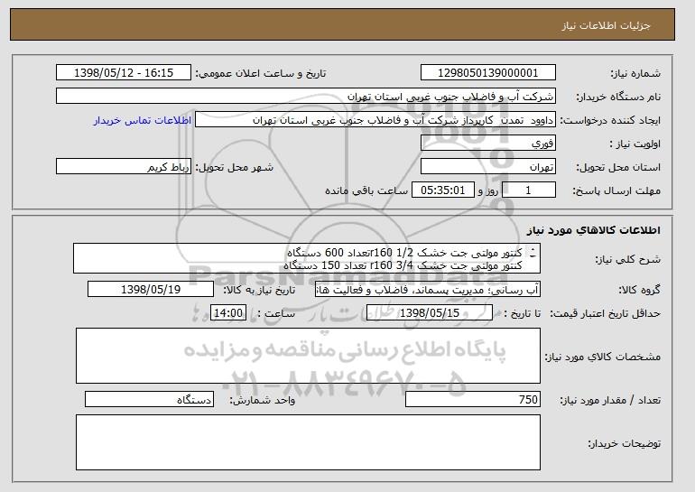Click the توضیحات خریدار text area
Screen dimensions: 695x492
308,442
